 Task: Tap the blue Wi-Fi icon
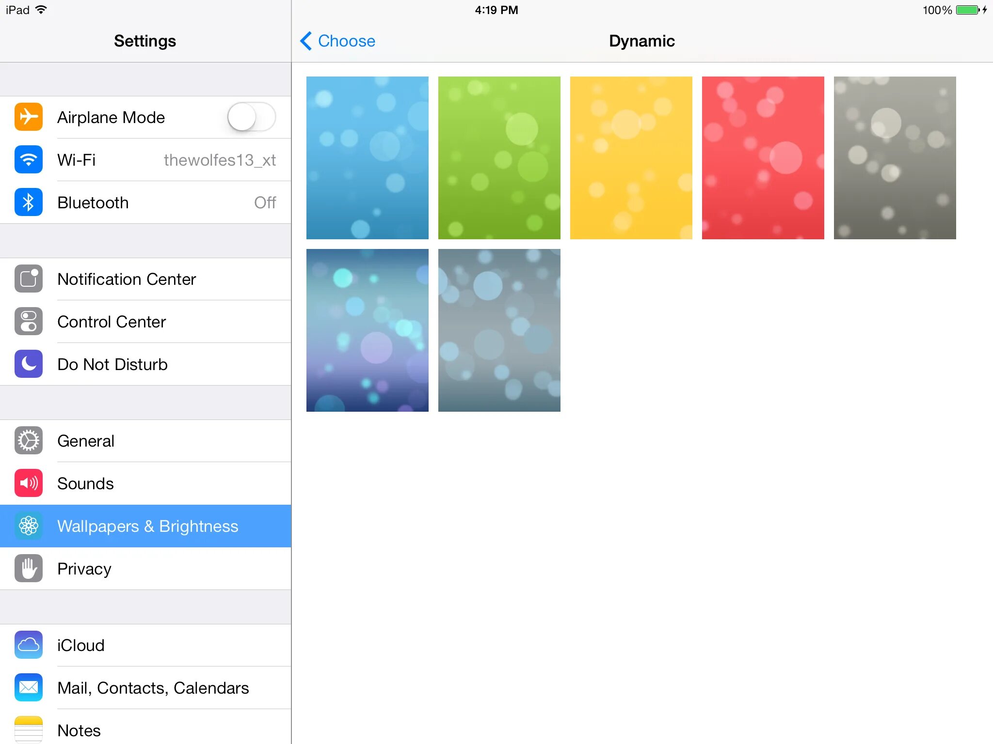coord(29,160)
